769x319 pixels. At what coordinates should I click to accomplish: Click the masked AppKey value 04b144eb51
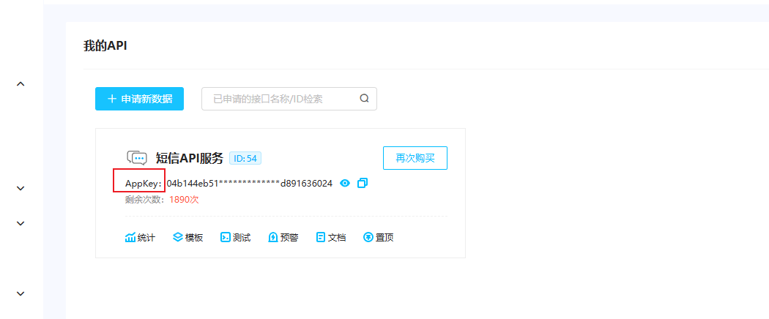pyautogui.click(x=250, y=184)
